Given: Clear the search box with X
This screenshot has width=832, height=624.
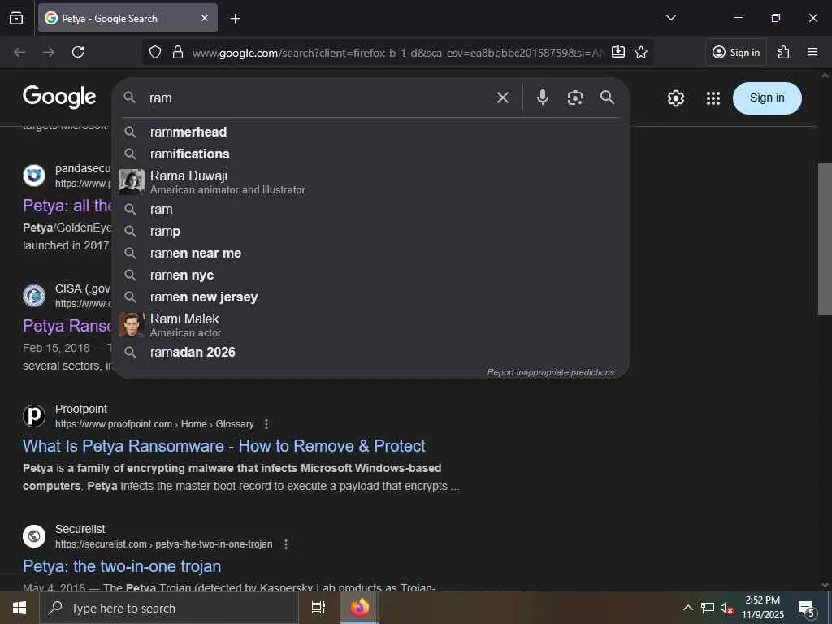Looking at the screenshot, I should click(x=502, y=97).
